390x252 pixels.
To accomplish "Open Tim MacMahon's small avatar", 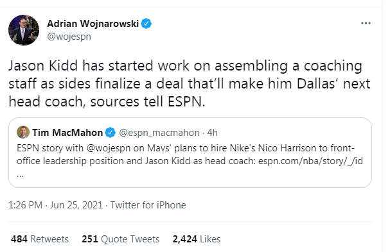I will coord(23,132).
